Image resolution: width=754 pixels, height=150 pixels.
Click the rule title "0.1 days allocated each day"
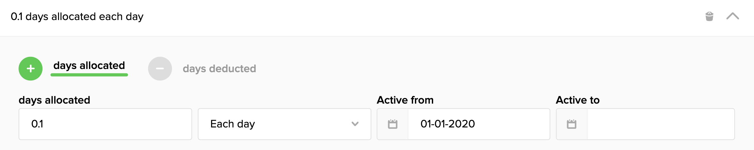click(77, 17)
